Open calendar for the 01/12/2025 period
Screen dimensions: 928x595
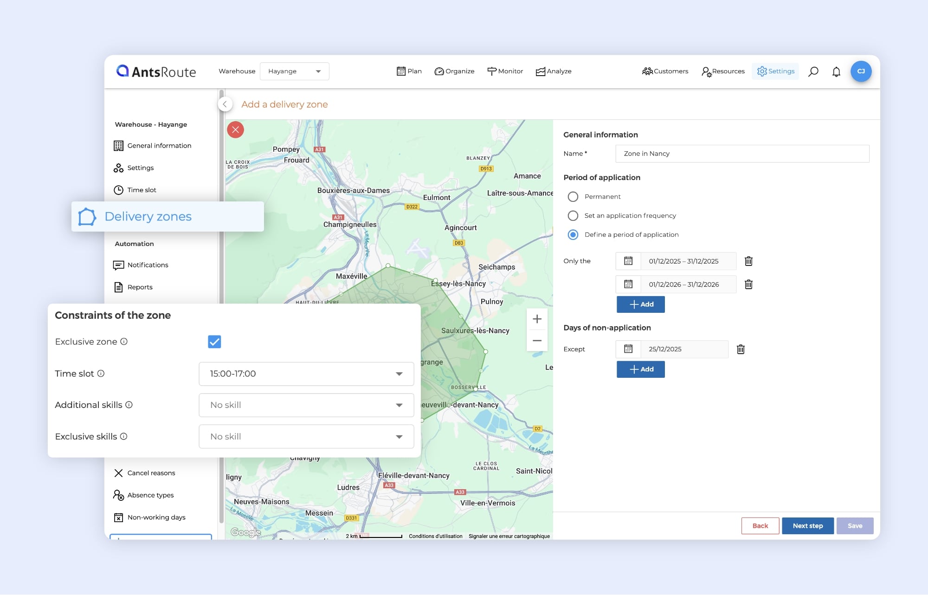[x=628, y=261]
